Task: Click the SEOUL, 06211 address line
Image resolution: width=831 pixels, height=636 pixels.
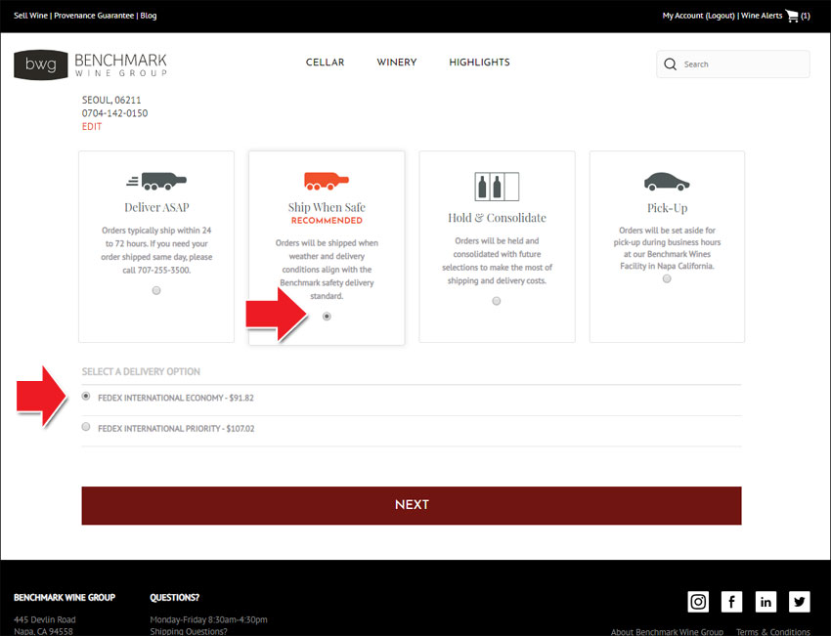Action: click(x=111, y=100)
